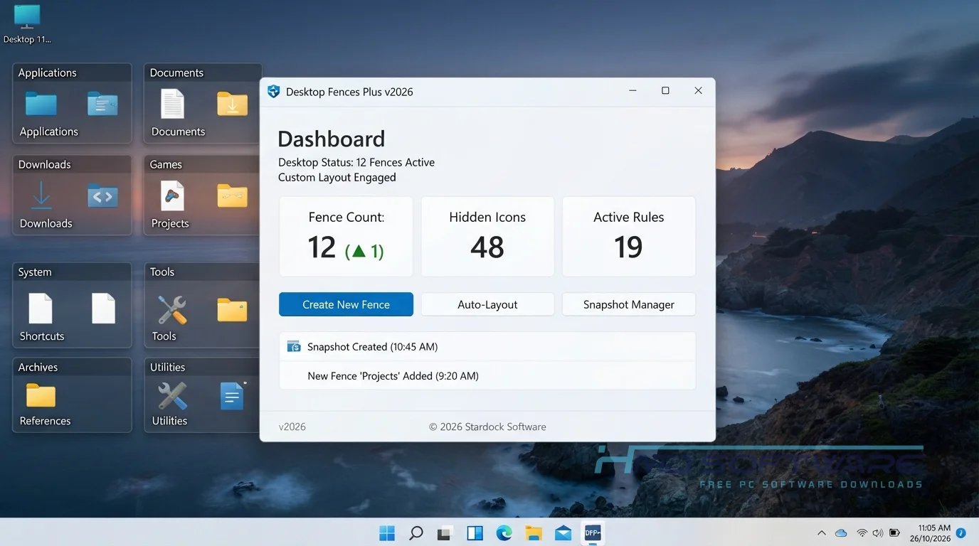The image size is (979, 546).
Task: Close the Desktop Fences Plus window
Action: click(x=699, y=90)
